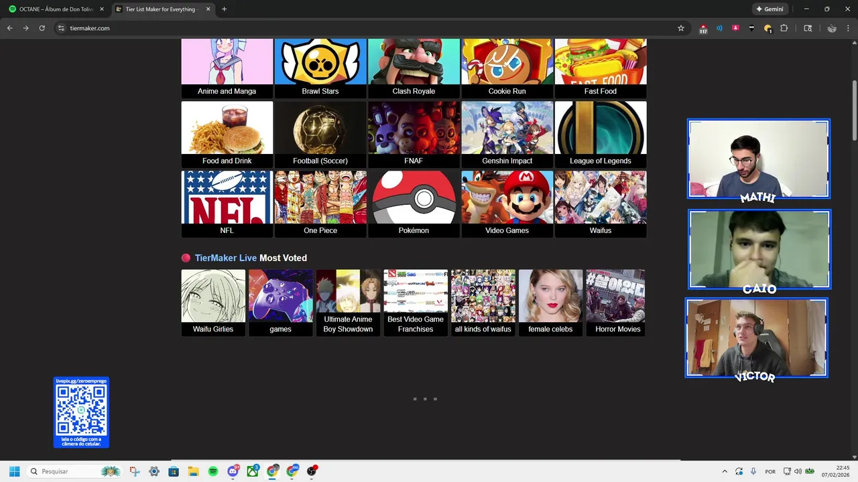Open the female celebs tier list

tap(550, 303)
